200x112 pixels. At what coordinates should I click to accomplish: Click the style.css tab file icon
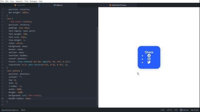(x=55, y=5)
